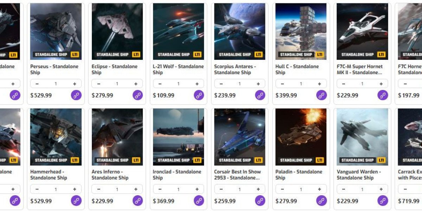Click the Ironclad ship thumbnail image
The width and height of the screenshot is (422, 211).
click(x=178, y=137)
